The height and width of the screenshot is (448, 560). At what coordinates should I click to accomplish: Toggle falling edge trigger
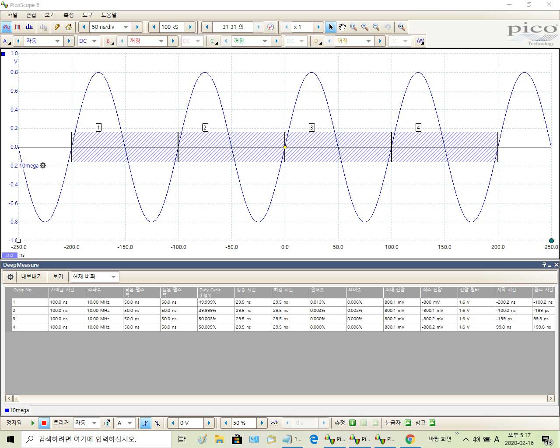tap(157, 423)
